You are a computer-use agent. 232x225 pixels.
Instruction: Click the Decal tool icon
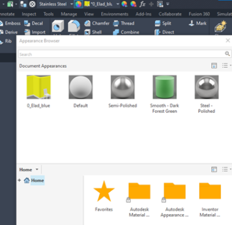pyautogui.click(x=27, y=23)
